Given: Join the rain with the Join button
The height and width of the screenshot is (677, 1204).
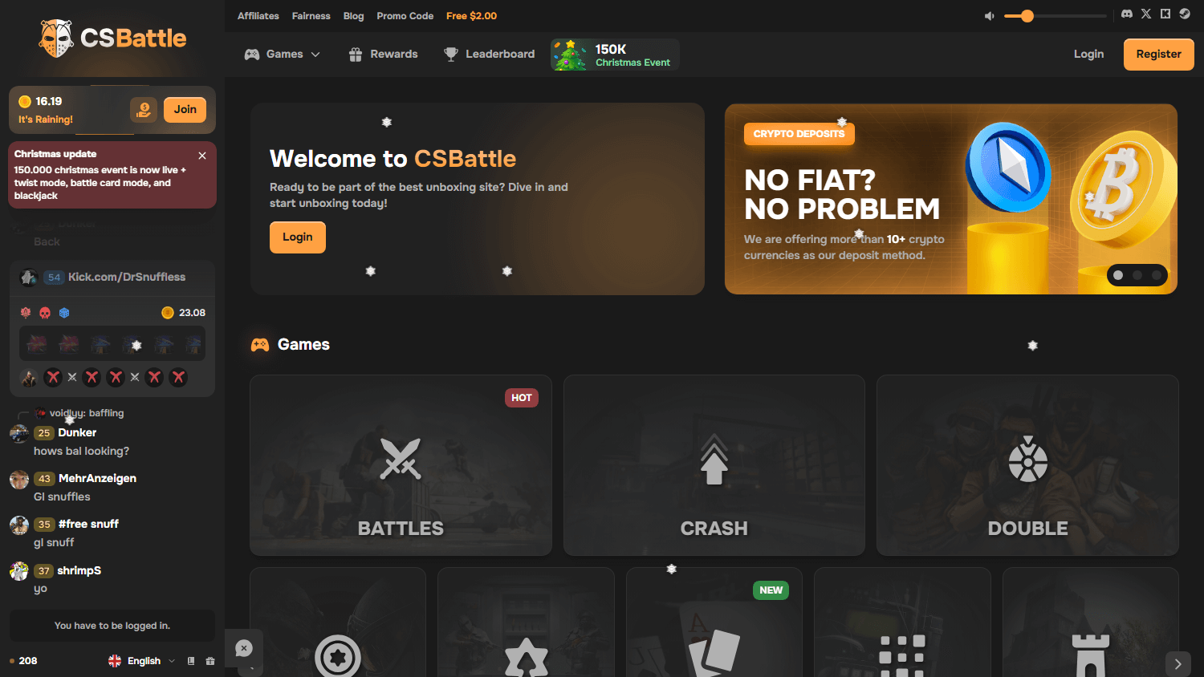Looking at the screenshot, I should 185,109.
